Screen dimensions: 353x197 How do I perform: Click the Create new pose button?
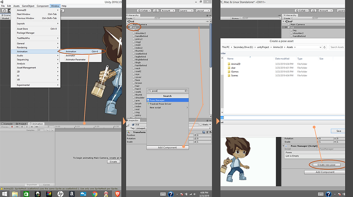tap(326, 165)
